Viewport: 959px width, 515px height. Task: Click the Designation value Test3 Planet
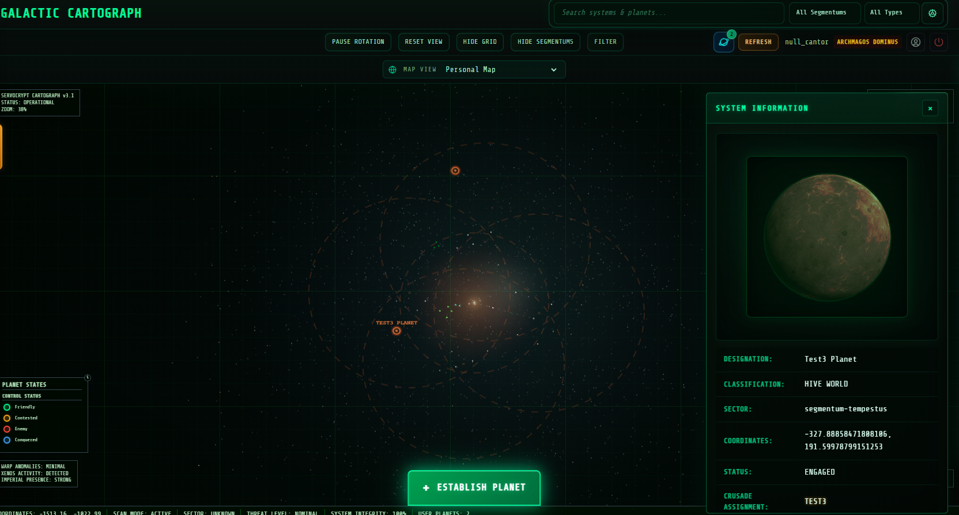tap(830, 359)
